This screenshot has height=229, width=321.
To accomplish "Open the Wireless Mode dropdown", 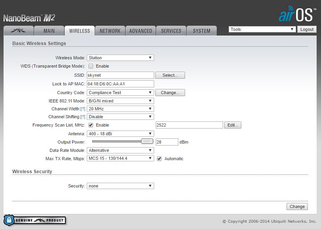I will [120, 58].
